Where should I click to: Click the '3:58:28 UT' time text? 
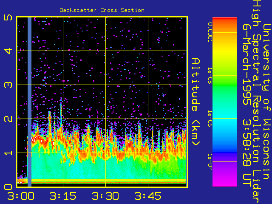[246, 153]
